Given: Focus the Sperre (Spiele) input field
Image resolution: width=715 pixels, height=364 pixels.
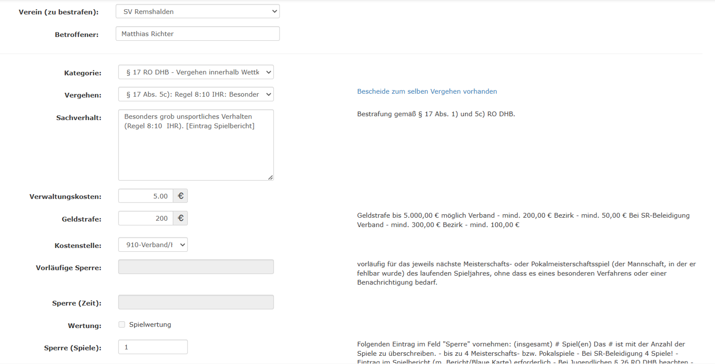Looking at the screenshot, I should tap(153, 347).
